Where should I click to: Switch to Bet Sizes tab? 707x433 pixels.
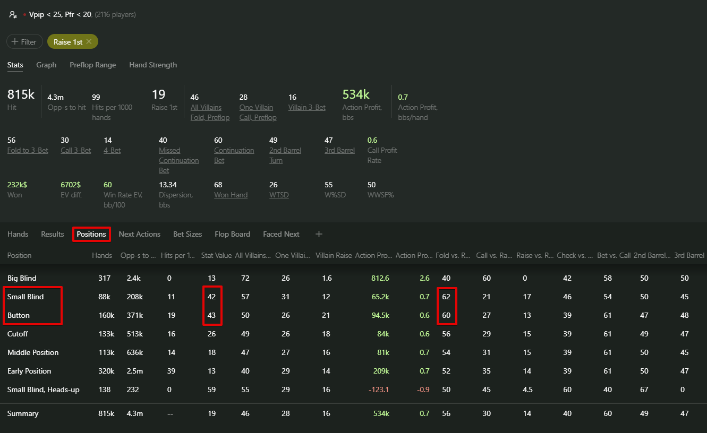coord(188,234)
